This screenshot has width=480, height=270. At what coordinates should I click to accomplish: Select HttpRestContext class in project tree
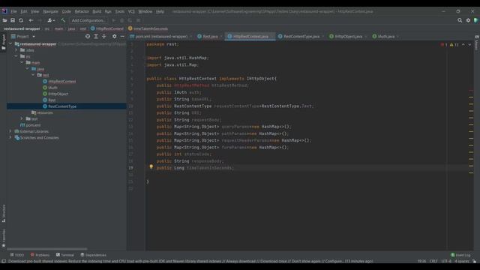61,82
